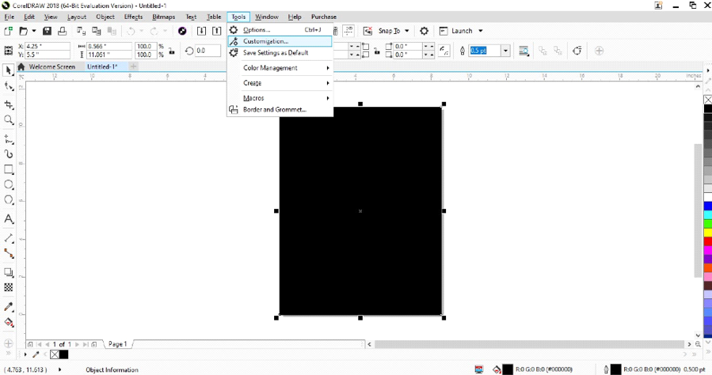Click the Sign In user icon in title bar
The height and width of the screenshot is (375, 712).
click(658, 6)
